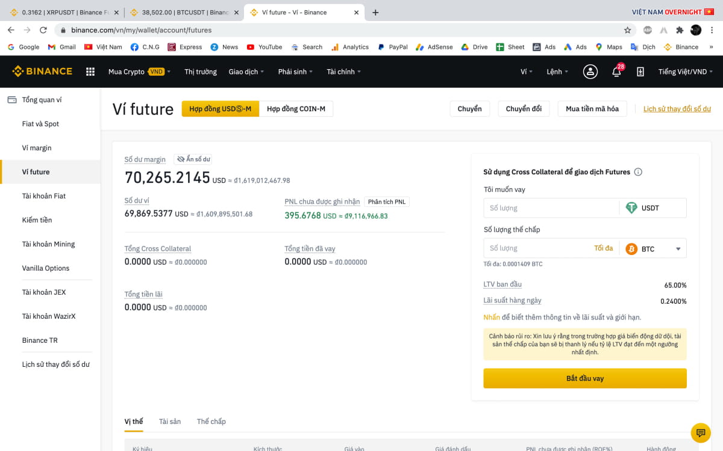
Task: Open the notifications bell
Action: click(x=616, y=72)
